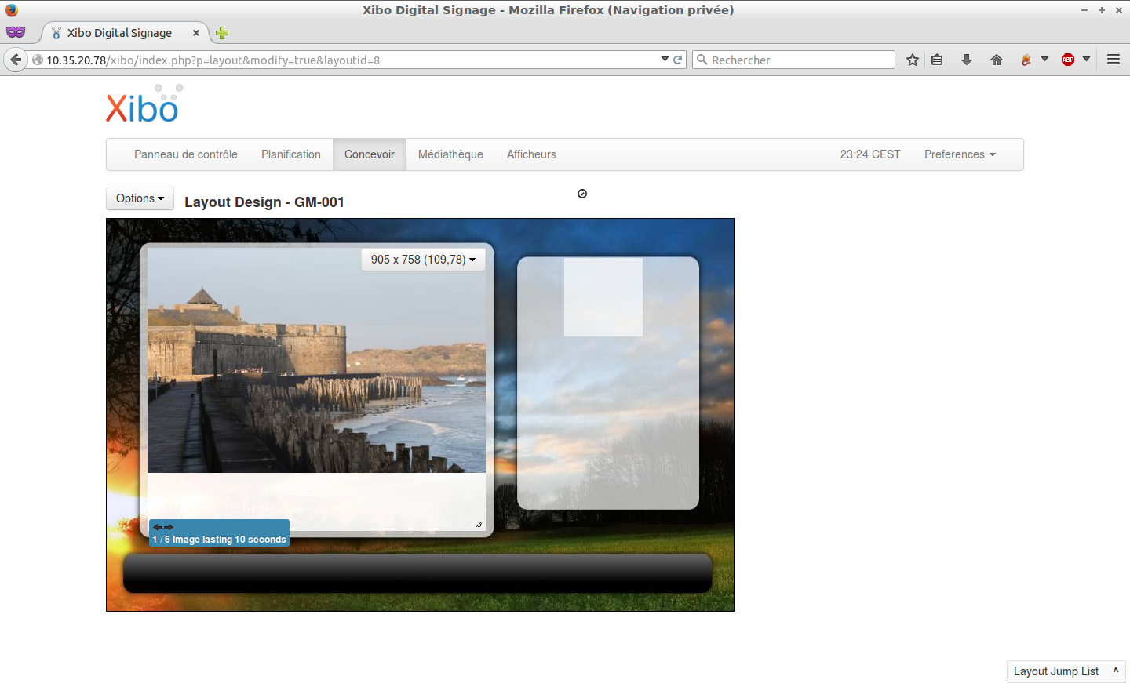Viewport: 1130px width, 687px height.
Task: Click the Adblock Plus icon
Action: (x=1068, y=60)
